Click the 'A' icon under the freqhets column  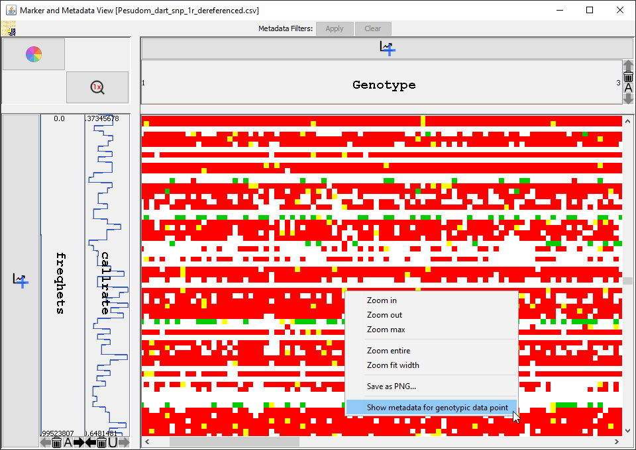click(68, 442)
